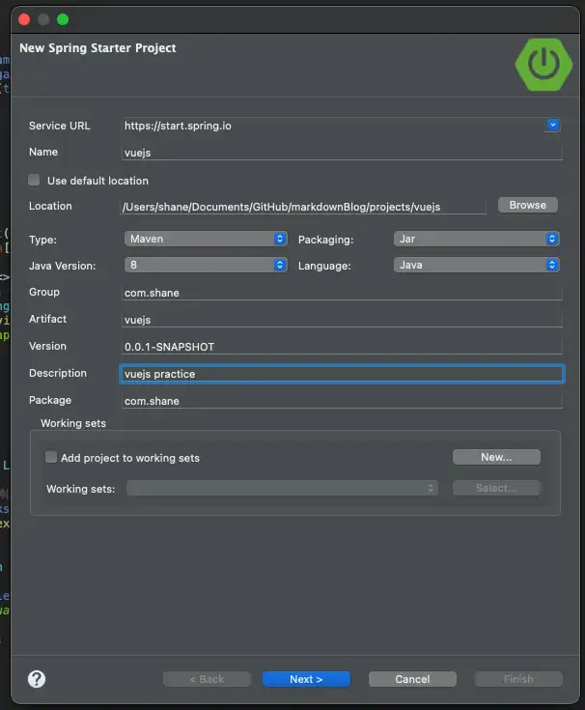Focus the Artifact field
This screenshot has width=585, height=710.
click(x=342, y=320)
